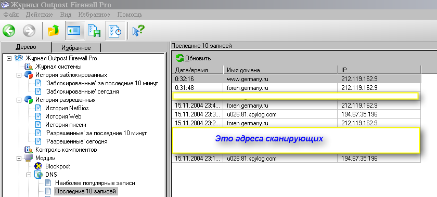
Task: Click u026.81.spylog.com in the 23:1... row
Action: (252, 159)
